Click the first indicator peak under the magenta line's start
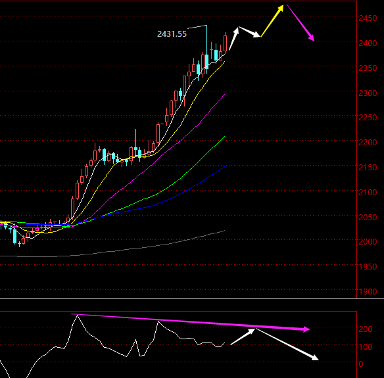Viewport: 384px width, 378px height. 78,316
